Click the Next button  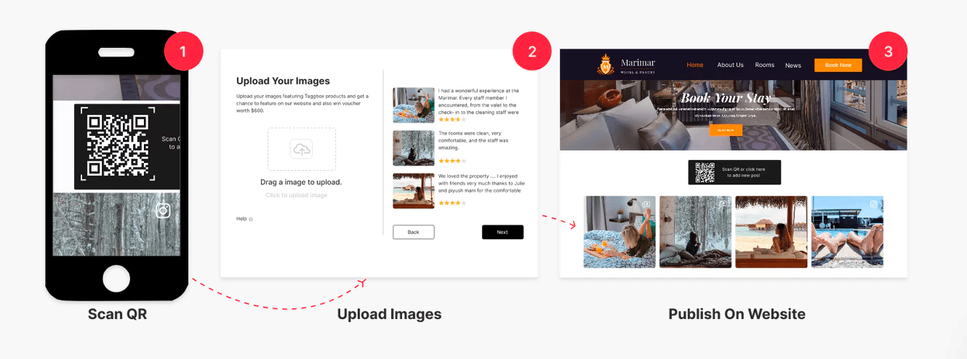click(x=502, y=232)
